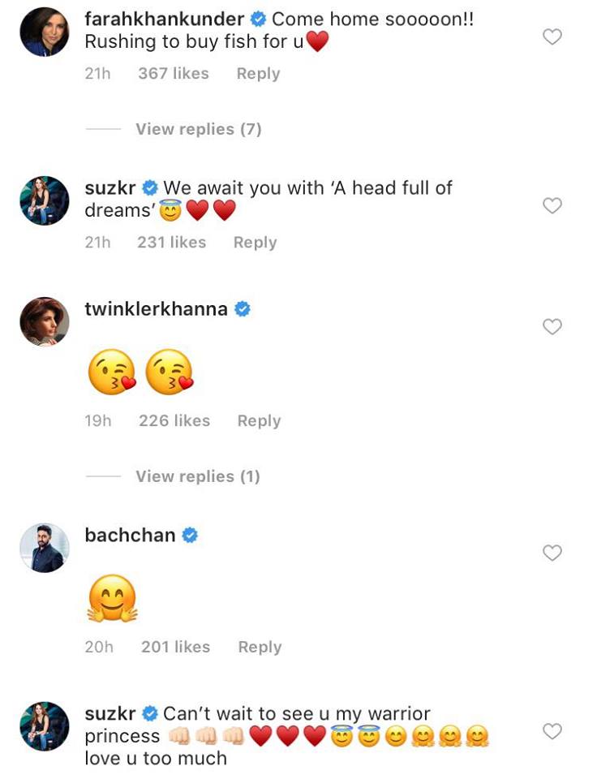The width and height of the screenshot is (597, 779).
Task: Reply to bachchan's comment
Action: click(x=260, y=647)
